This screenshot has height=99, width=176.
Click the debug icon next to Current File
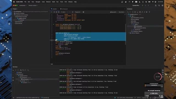[145, 5]
